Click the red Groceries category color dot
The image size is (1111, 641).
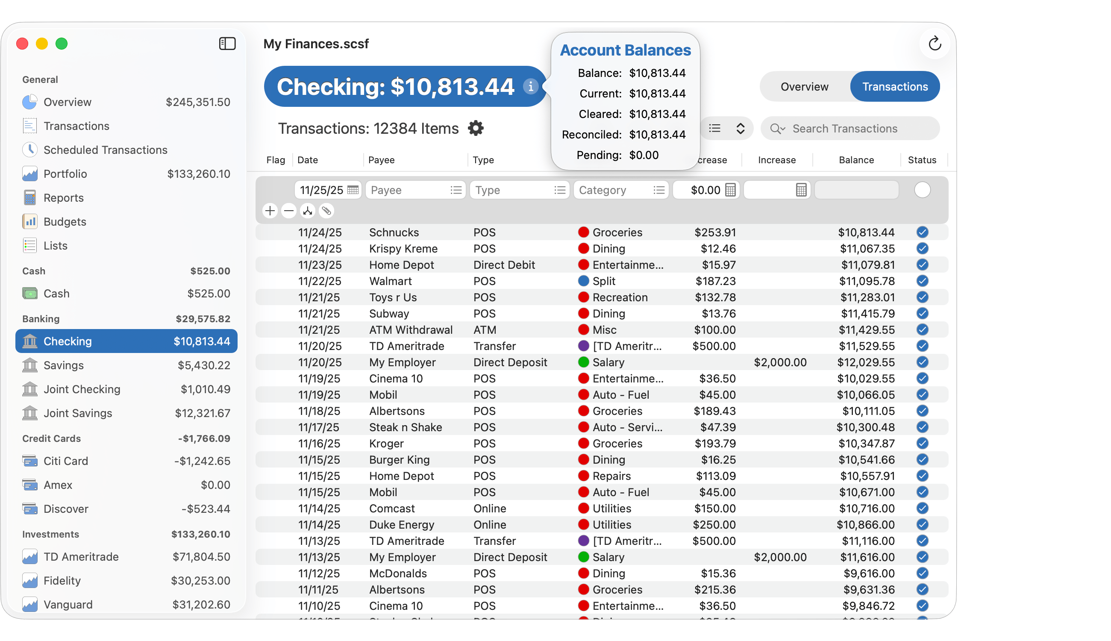(584, 232)
